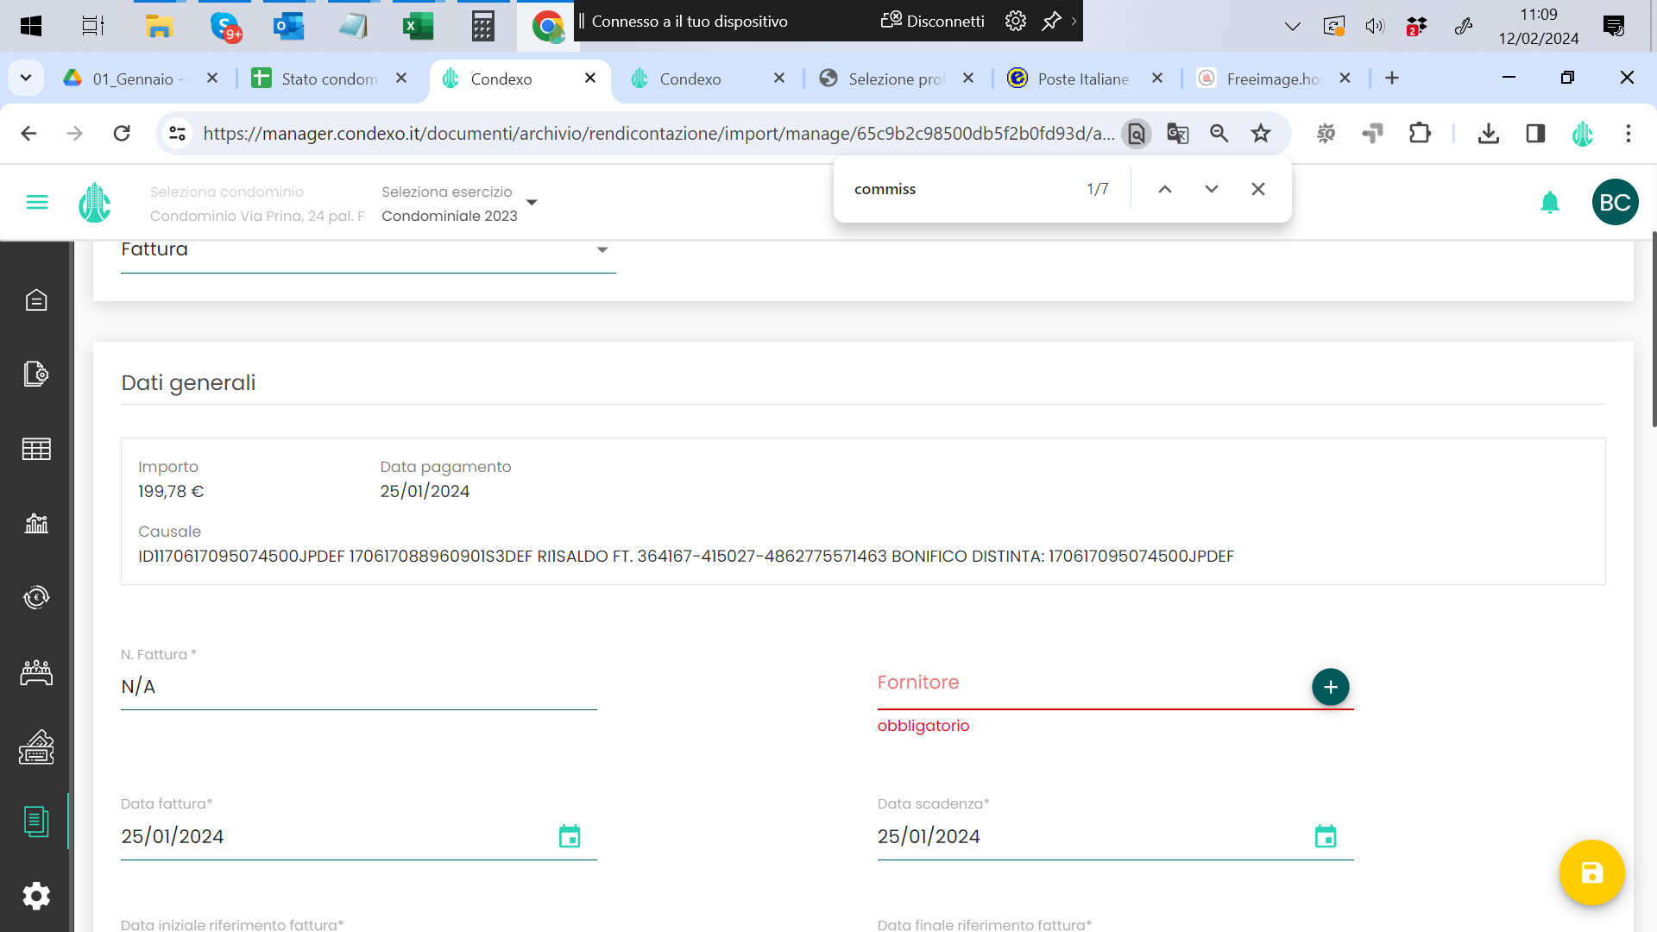Screen dimensions: 1657x932
Task: Expand the Seleziona esercizio dropdown
Action: pos(532,203)
